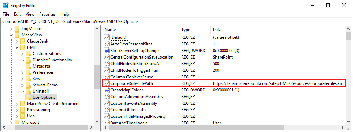Screen dimensions: 353x132
Task: Expand the LogMeInInc key
Action: (11, 29)
